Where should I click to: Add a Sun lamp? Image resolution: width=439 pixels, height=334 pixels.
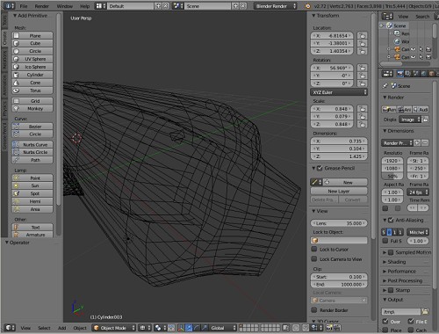tap(32, 185)
